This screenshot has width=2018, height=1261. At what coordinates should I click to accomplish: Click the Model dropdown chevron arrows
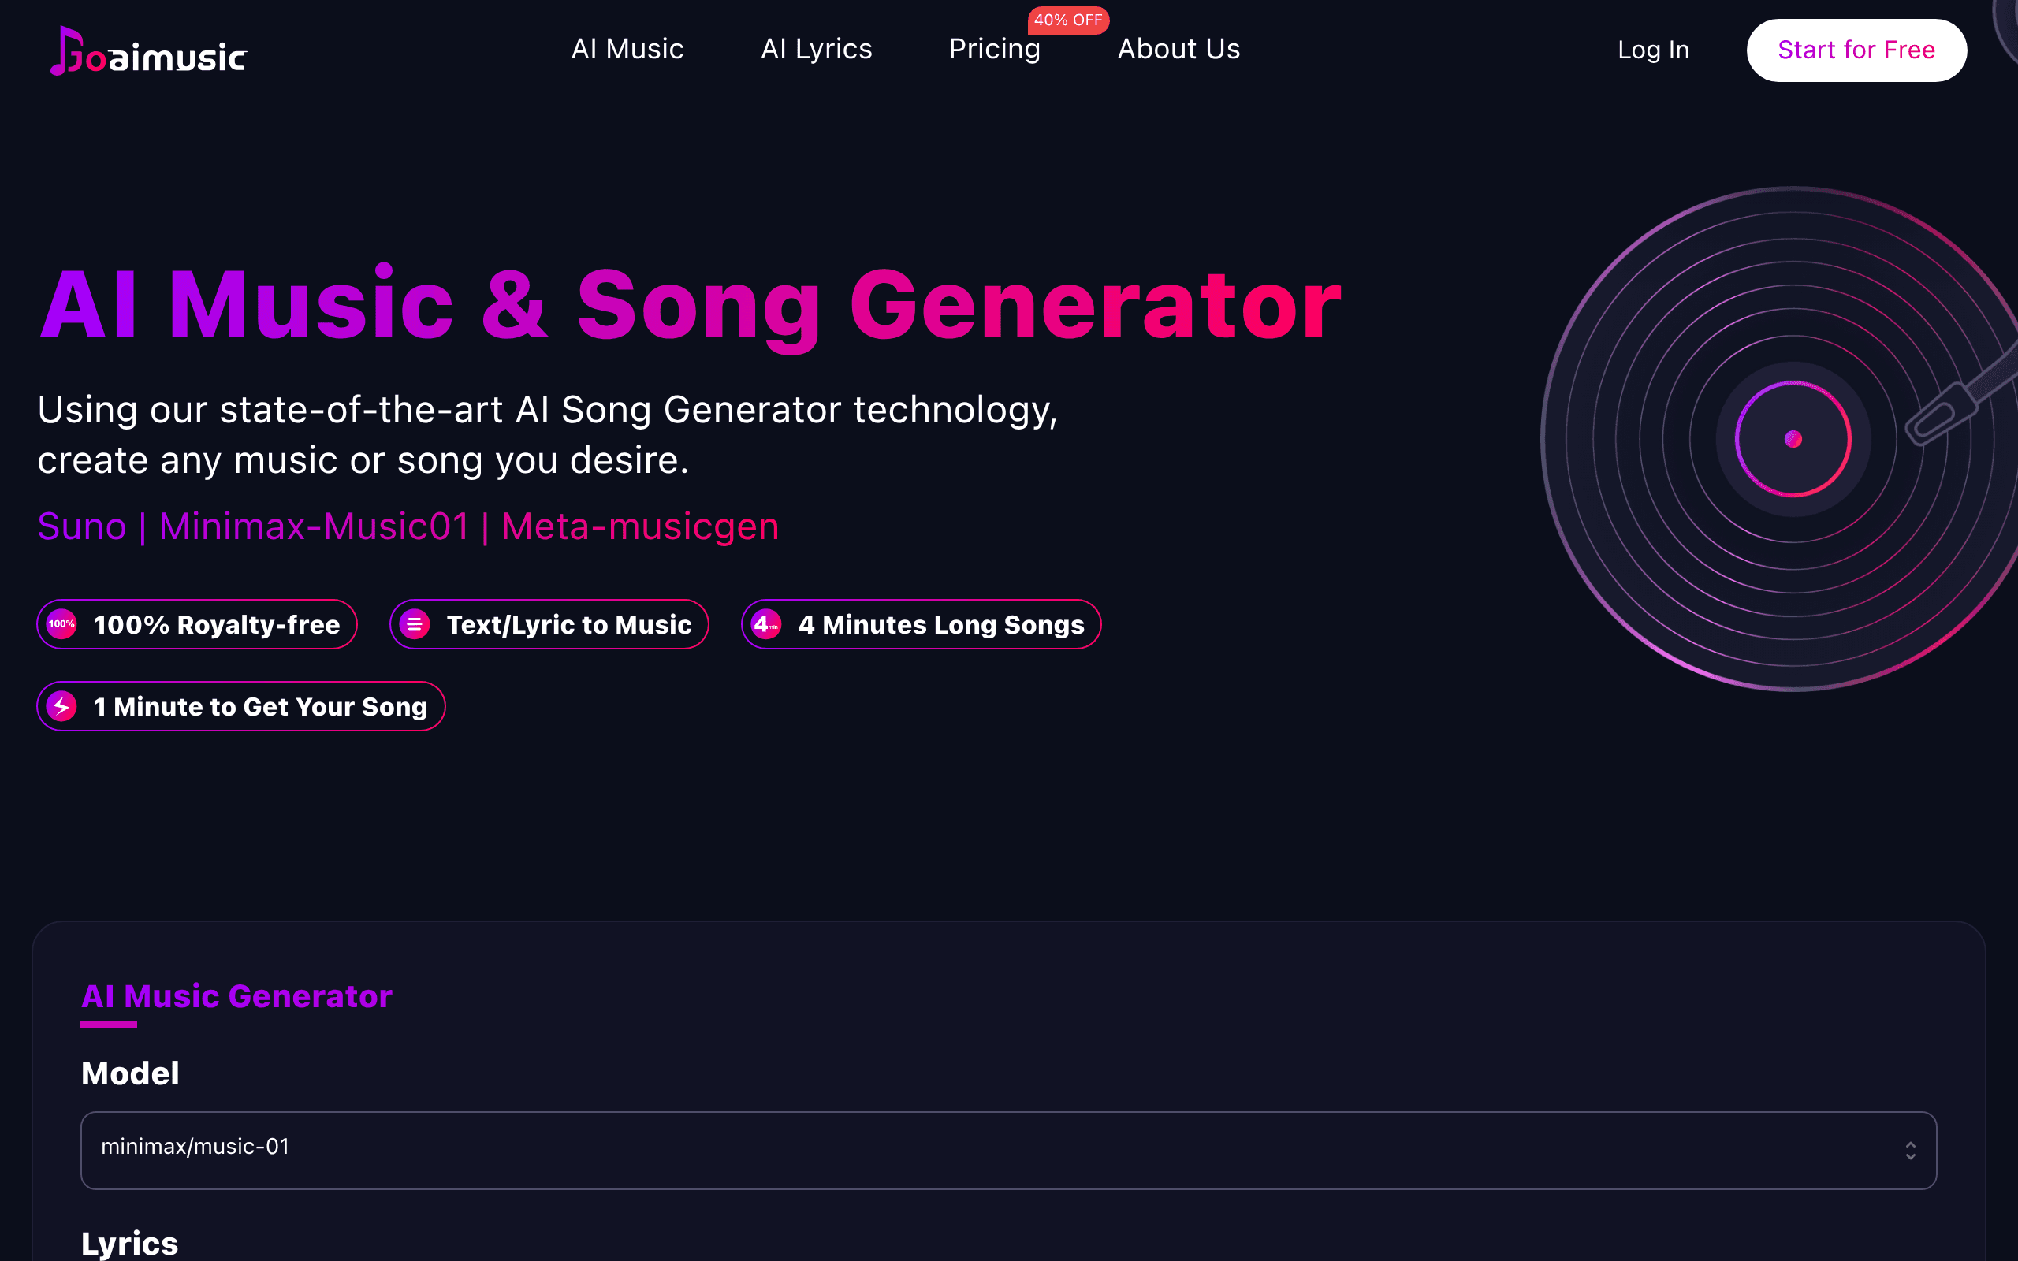click(1909, 1151)
